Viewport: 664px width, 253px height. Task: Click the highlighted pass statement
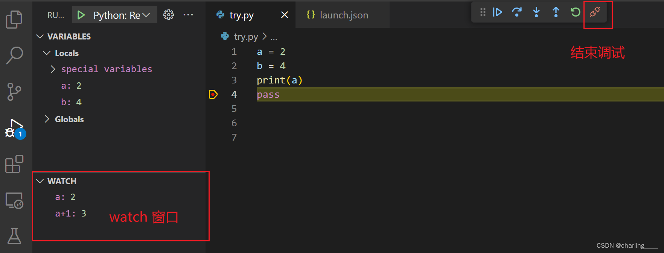coord(268,94)
